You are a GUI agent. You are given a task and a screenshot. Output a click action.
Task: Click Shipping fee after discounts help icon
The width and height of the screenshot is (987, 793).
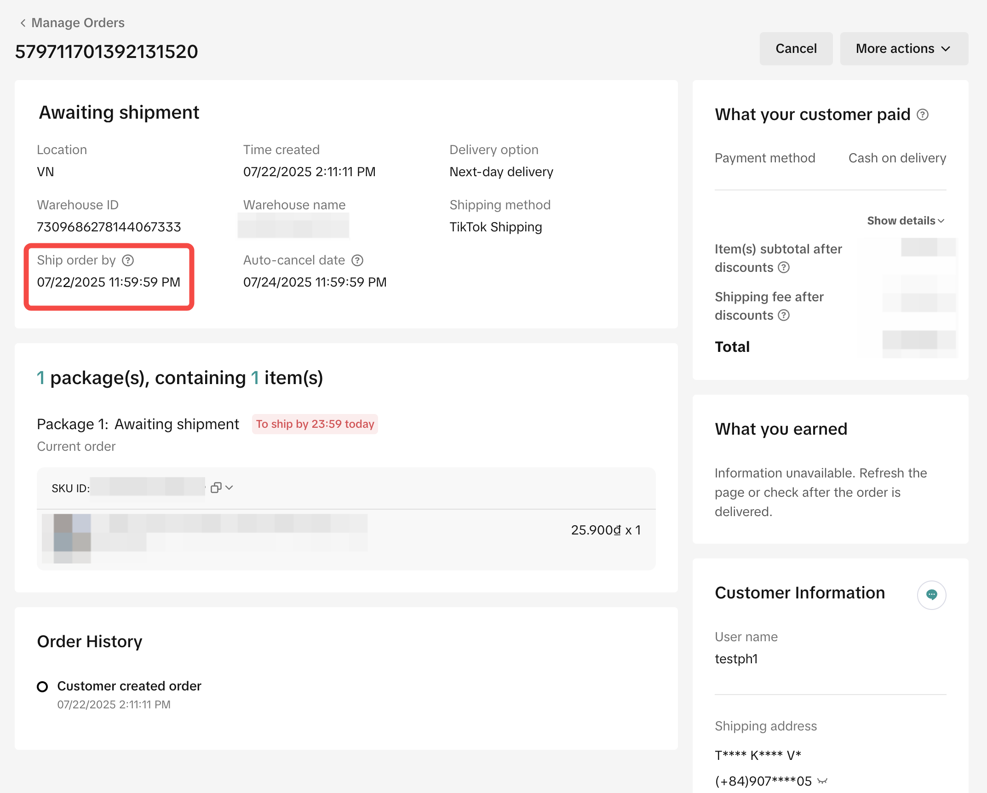(x=784, y=315)
